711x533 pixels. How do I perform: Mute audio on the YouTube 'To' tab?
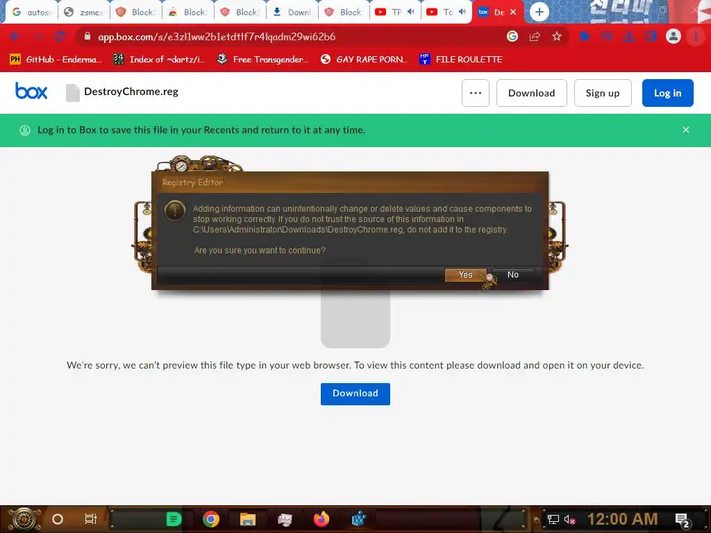pyautogui.click(x=462, y=12)
